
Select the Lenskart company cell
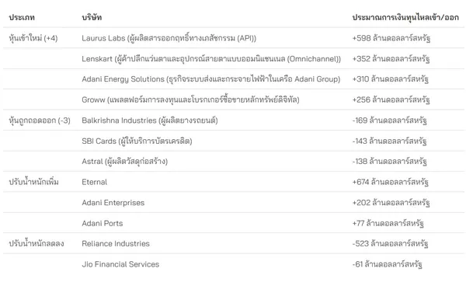pos(211,58)
